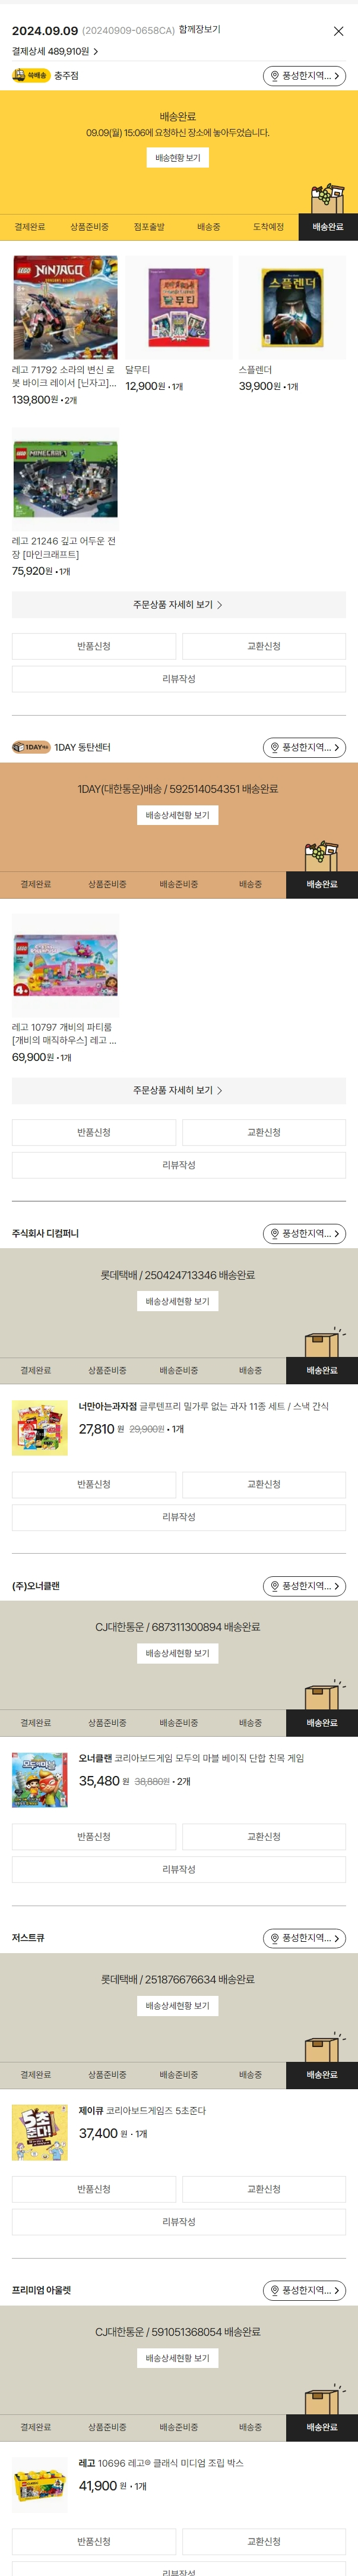Screen dimensions: 358x2576
Task: Expand 주문상품 자세히 보기 under the 충주점 order
Action: (x=178, y=605)
